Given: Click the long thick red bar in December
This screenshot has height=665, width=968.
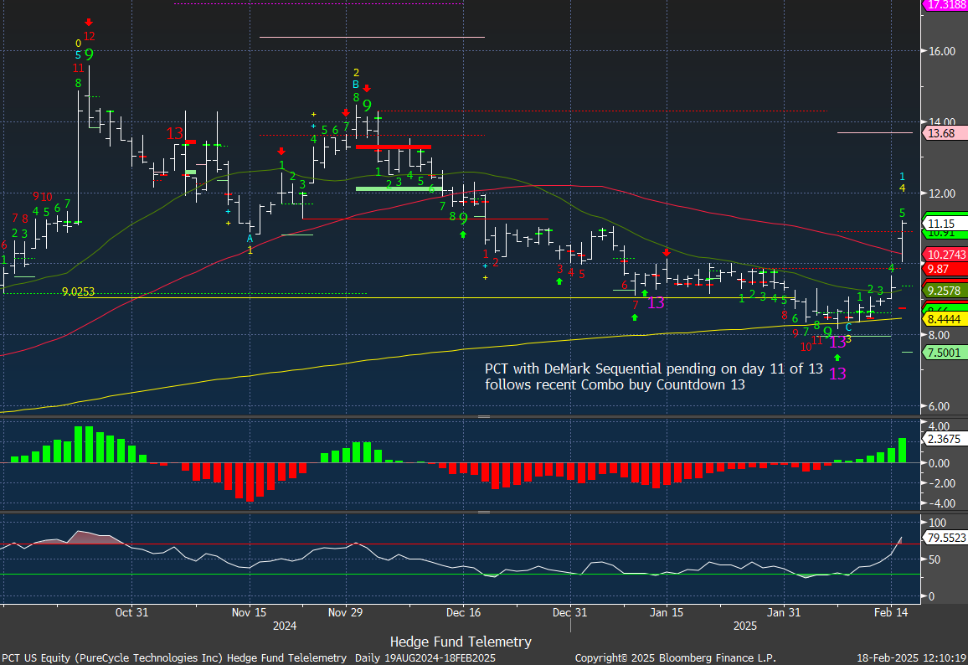Looking at the screenshot, I should [394, 147].
